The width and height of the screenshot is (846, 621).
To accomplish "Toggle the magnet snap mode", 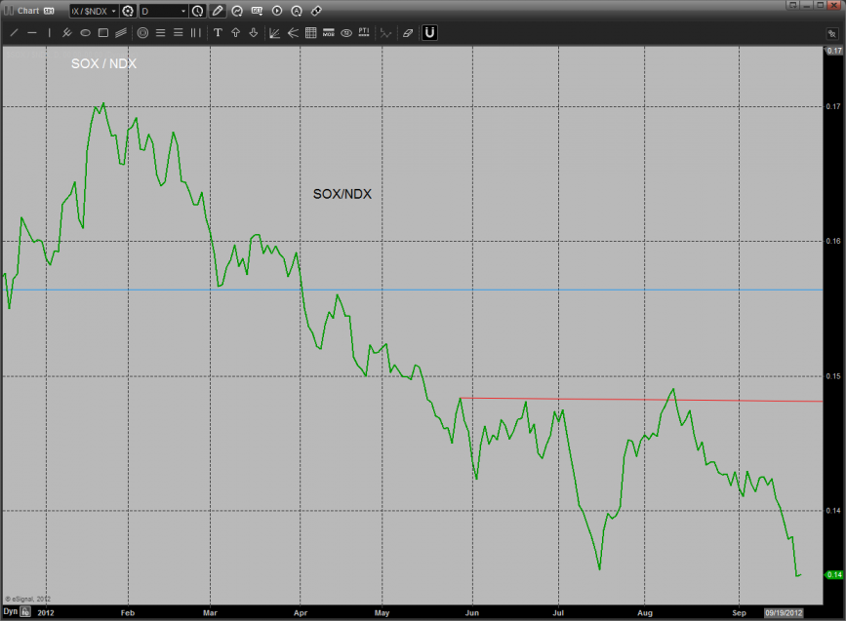I will (x=429, y=32).
